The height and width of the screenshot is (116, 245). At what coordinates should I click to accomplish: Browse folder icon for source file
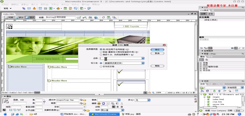[x=84, y=100]
